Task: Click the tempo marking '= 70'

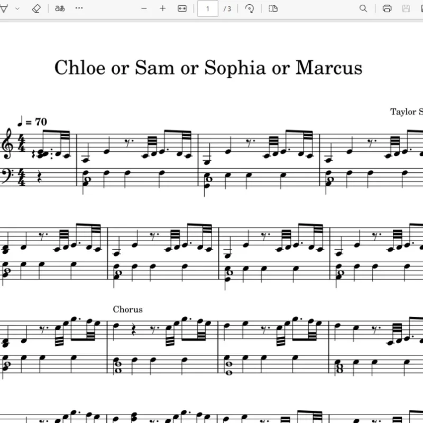Action: (x=32, y=122)
